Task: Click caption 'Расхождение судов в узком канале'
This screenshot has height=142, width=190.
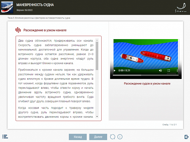Action: click(x=147, y=84)
